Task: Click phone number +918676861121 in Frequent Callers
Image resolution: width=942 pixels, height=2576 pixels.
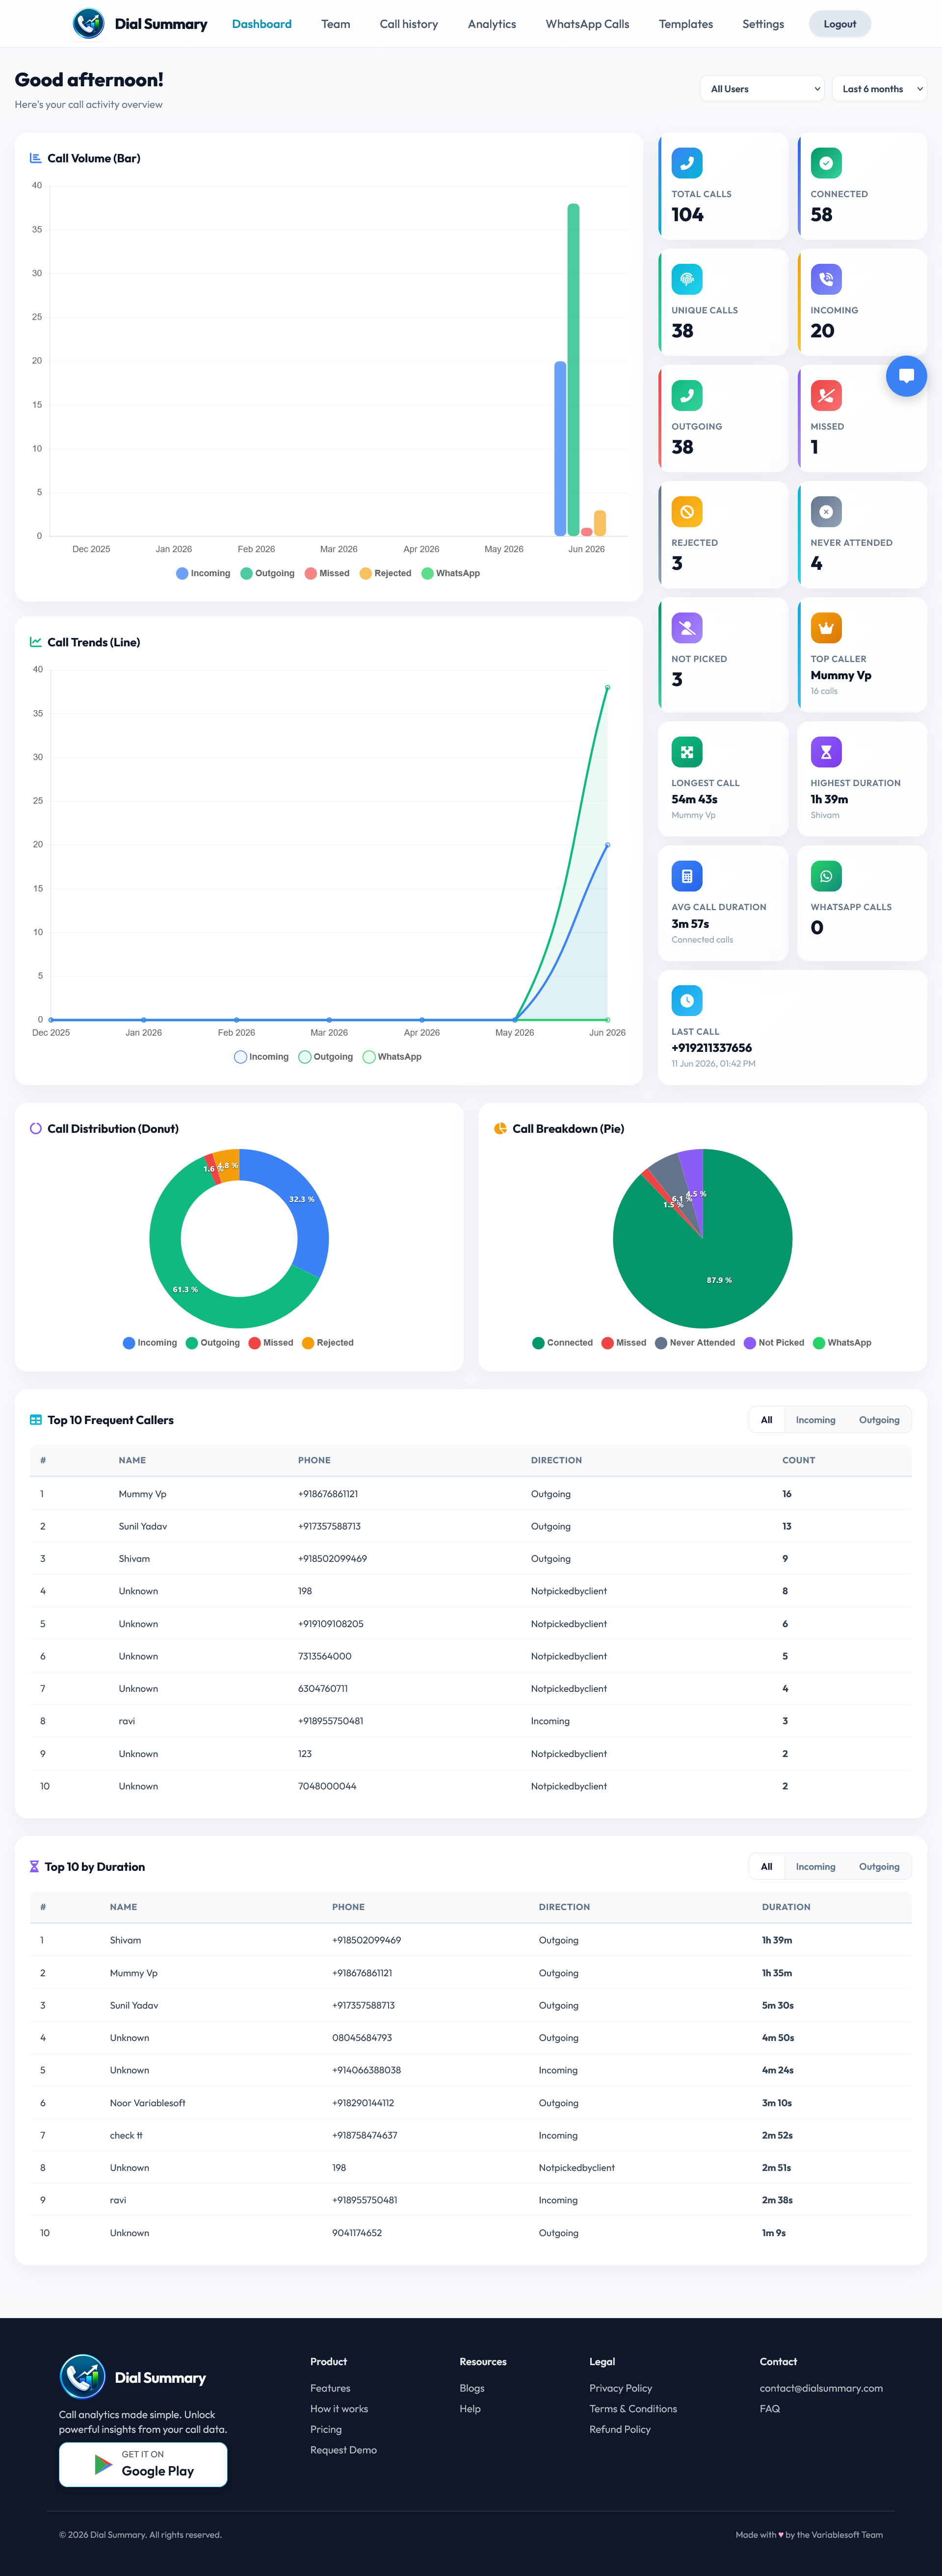Action: [328, 1494]
